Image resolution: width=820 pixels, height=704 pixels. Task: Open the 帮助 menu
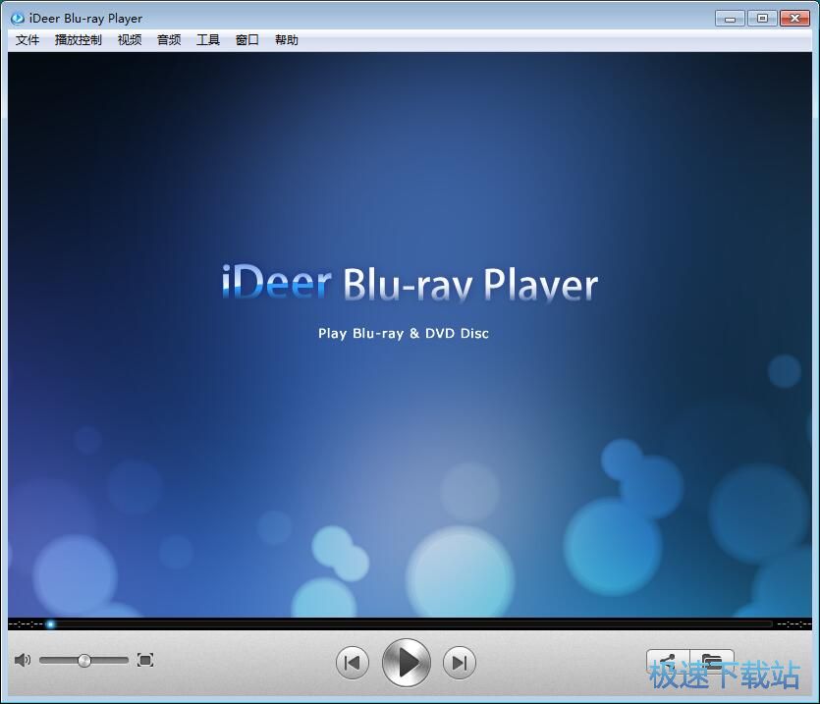click(287, 39)
